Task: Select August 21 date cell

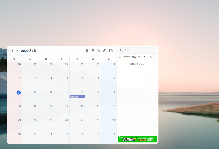Action: pyautogui.click(x=93, y=111)
